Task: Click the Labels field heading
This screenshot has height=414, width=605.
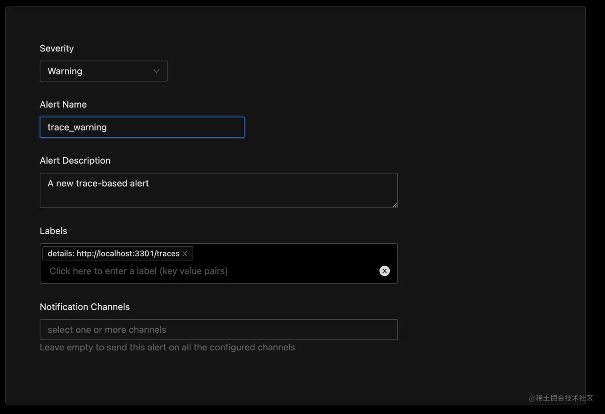Action: [54, 231]
